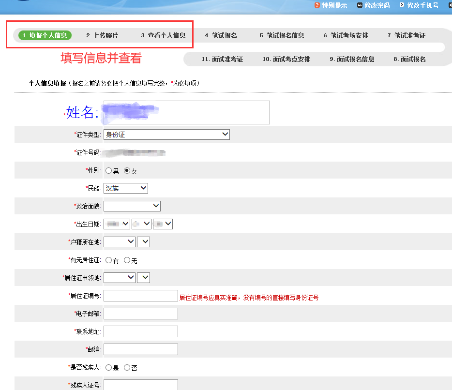Open the 民族 dropdown showing 汉族
The width and height of the screenshot is (452, 390).
pyautogui.click(x=125, y=188)
